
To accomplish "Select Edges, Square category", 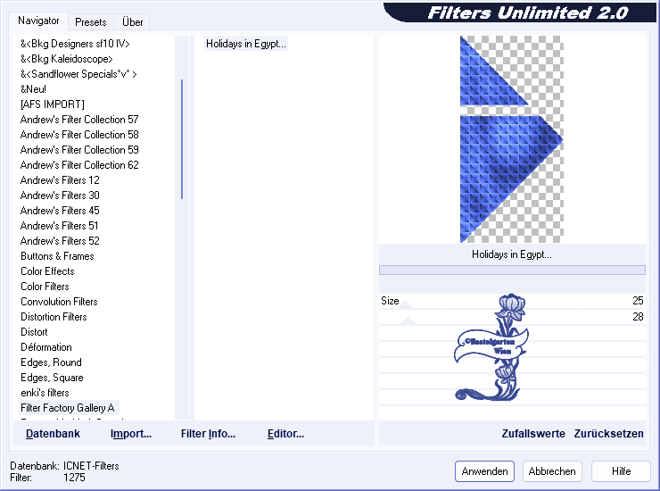I will pyautogui.click(x=52, y=378).
